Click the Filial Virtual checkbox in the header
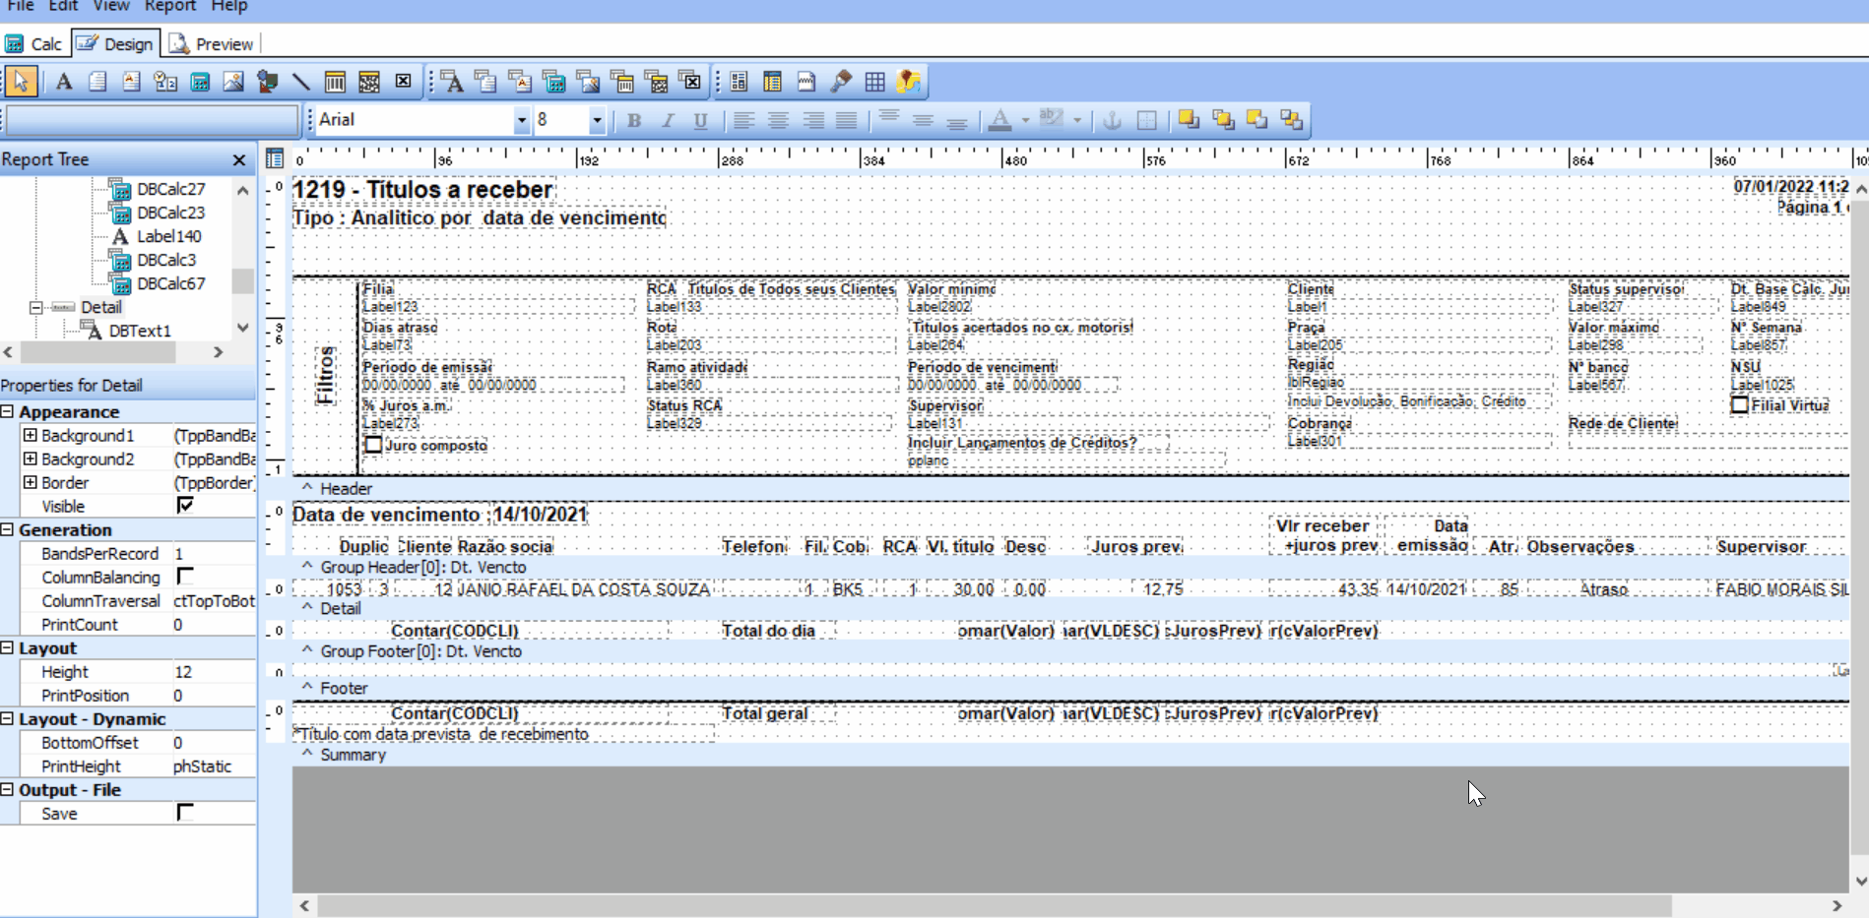This screenshot has width=1869, height=918. tap(1740, 404)
